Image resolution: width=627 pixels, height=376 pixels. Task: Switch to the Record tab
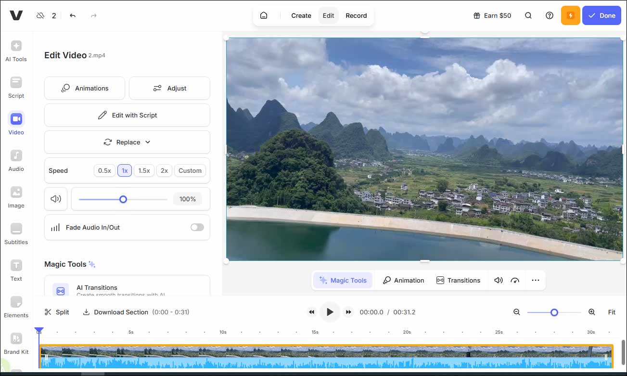click(x=356, y=15)
